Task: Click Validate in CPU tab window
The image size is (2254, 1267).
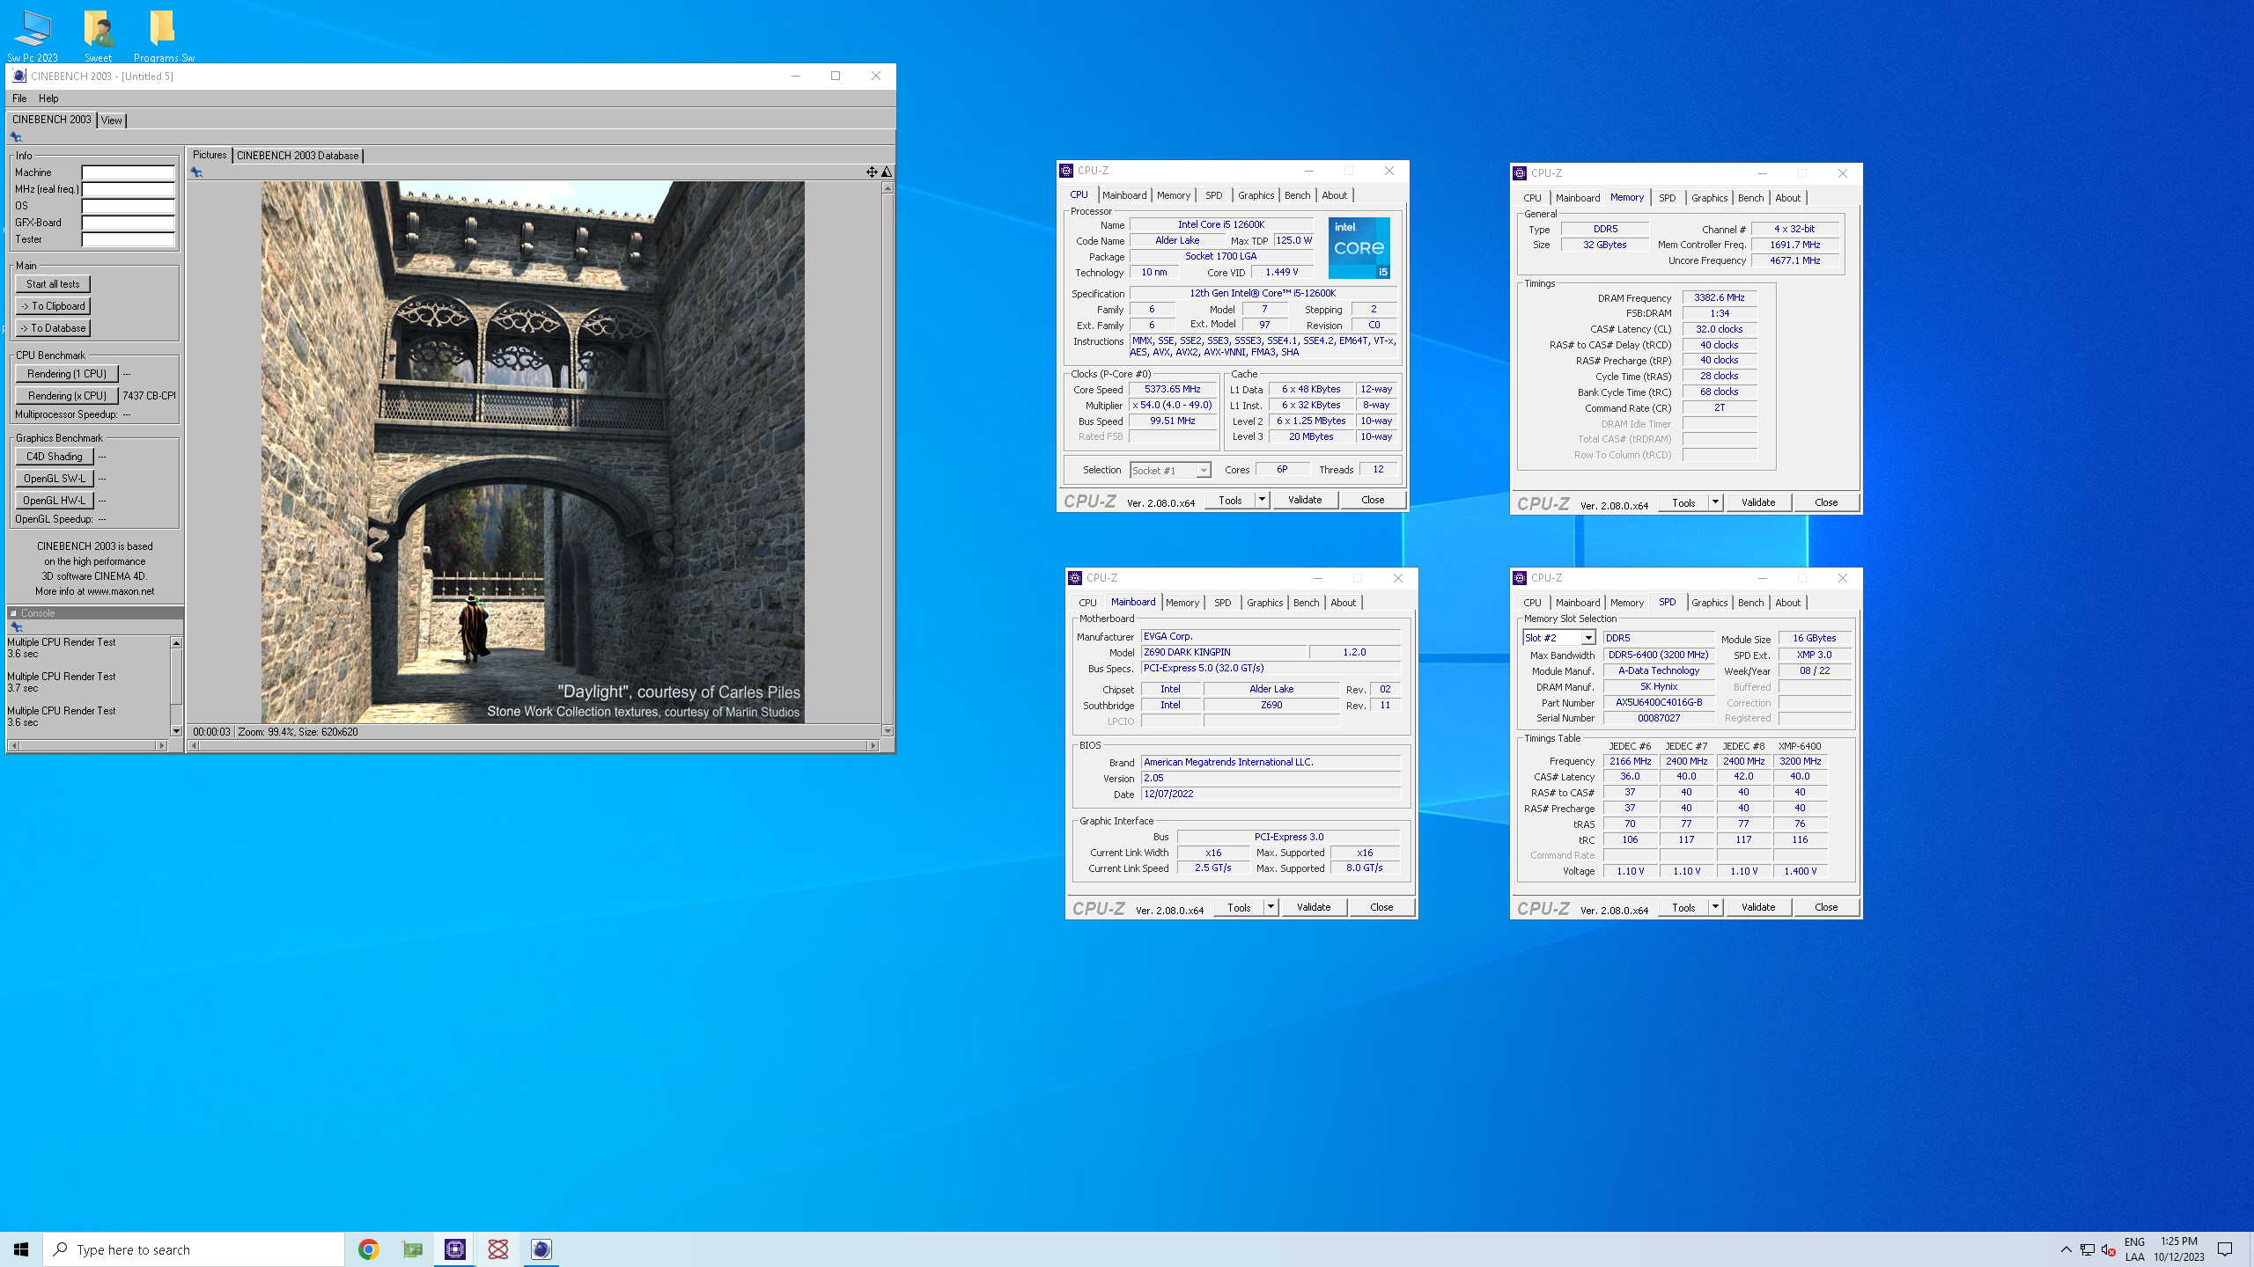Action: pyautogui.click(x=1305, y=500)
